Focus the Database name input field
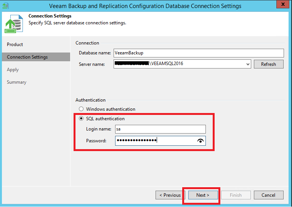 click(x=199, y=53)
